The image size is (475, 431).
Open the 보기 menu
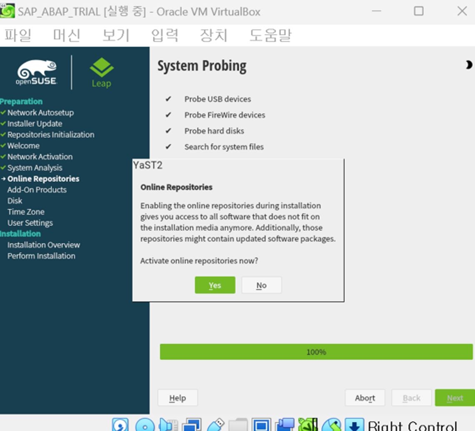click(x=116, y=35)
